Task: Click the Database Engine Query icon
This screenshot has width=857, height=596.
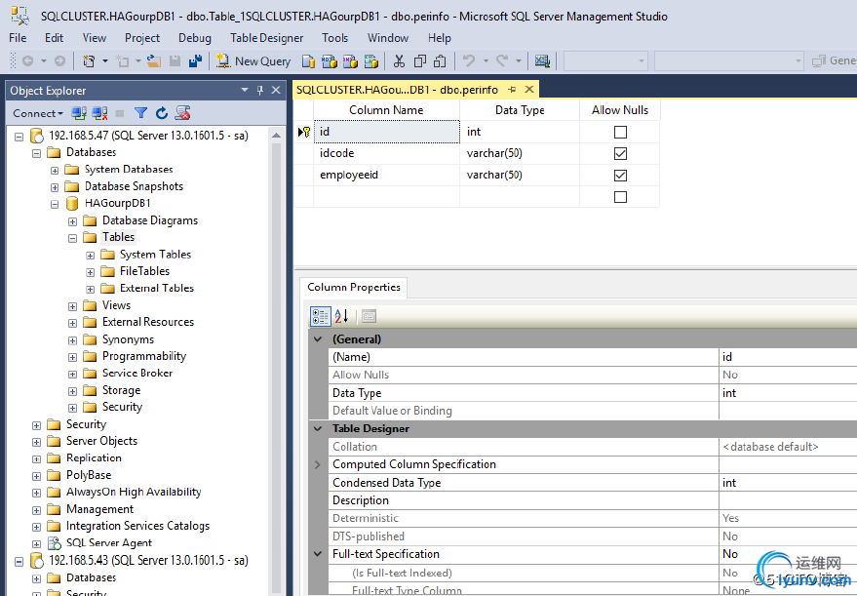Action: click(x=308, y=60)
